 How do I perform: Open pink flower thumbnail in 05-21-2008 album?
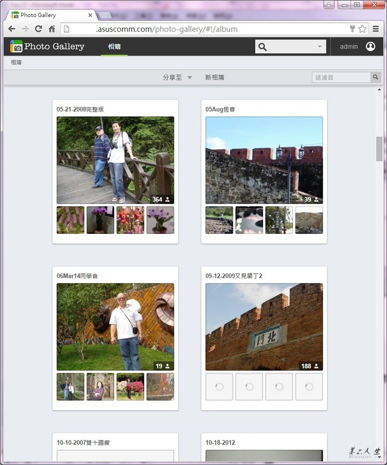coord(71,220)
